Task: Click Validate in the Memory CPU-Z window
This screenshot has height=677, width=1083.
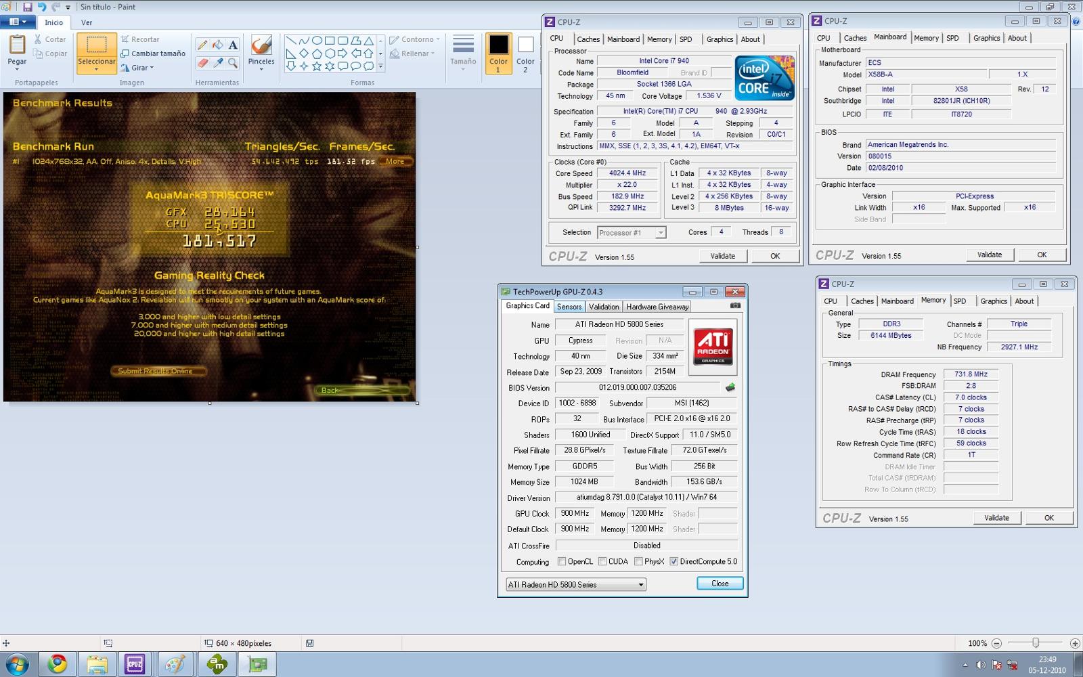Action: [x=996, y=518]
